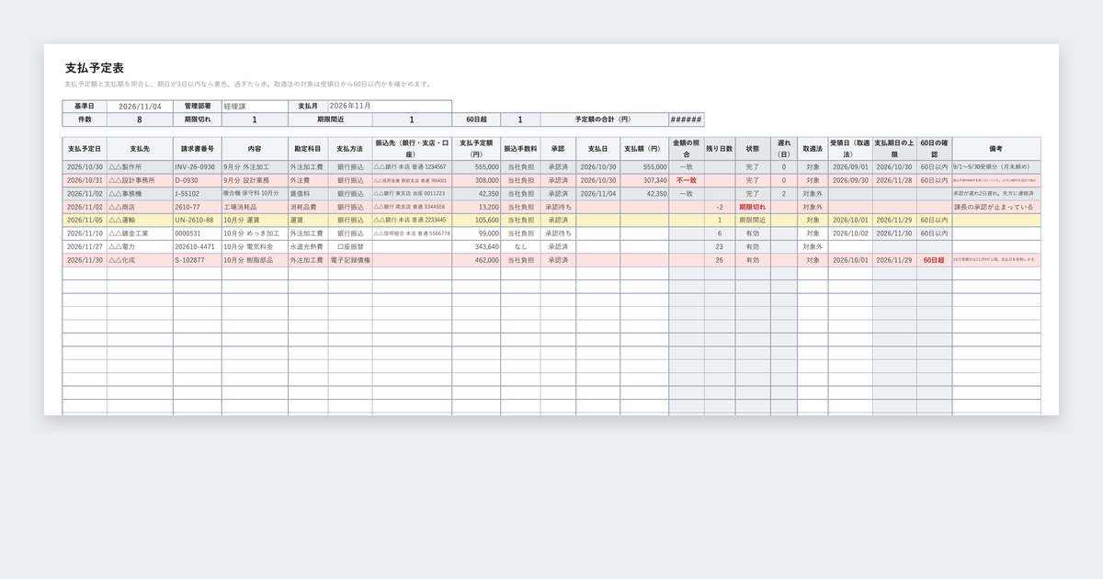Image resolution: width=1103 pixels, height=579 pixels.
Task: Click the 462,000 planned amount cell
Action: 474,260
